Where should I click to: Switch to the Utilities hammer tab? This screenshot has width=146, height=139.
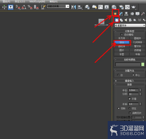(x=143, y=14)
